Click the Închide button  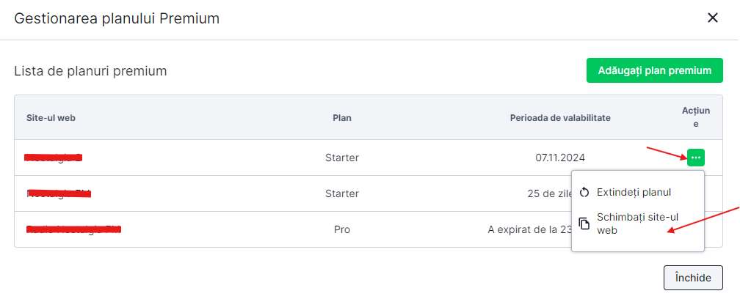pyautogui.click(x=692, y=278)
